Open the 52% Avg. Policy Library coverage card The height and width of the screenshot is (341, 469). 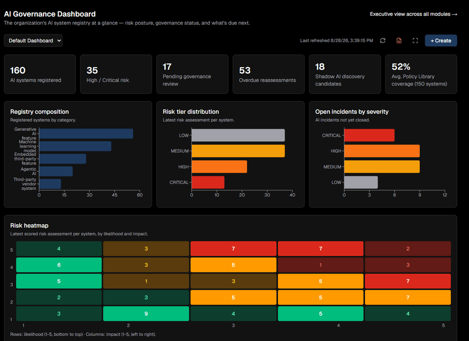pyautogui.click(x=421, y=74)
